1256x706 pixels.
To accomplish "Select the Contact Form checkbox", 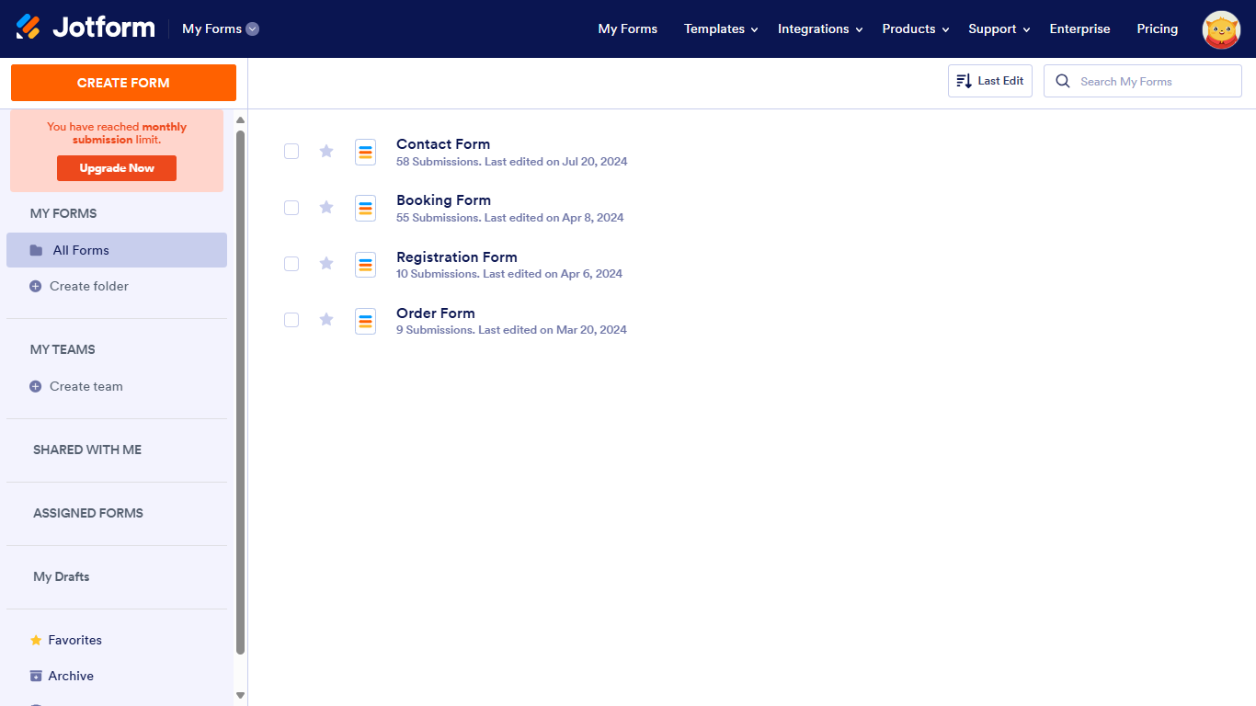I will (291, 151).
